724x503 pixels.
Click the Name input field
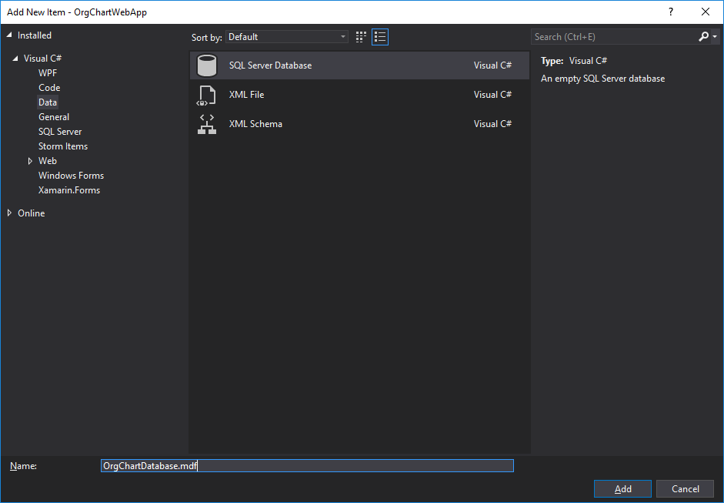[307, 465]
